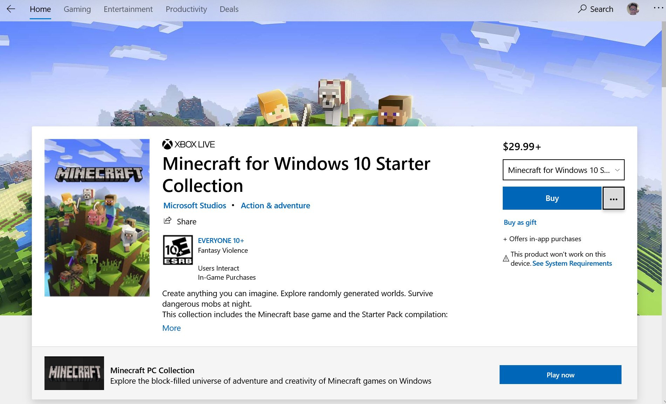Switch to the Gaming tab
The width and height of the screenshot is (666, 404).
(x=77, y=9)
